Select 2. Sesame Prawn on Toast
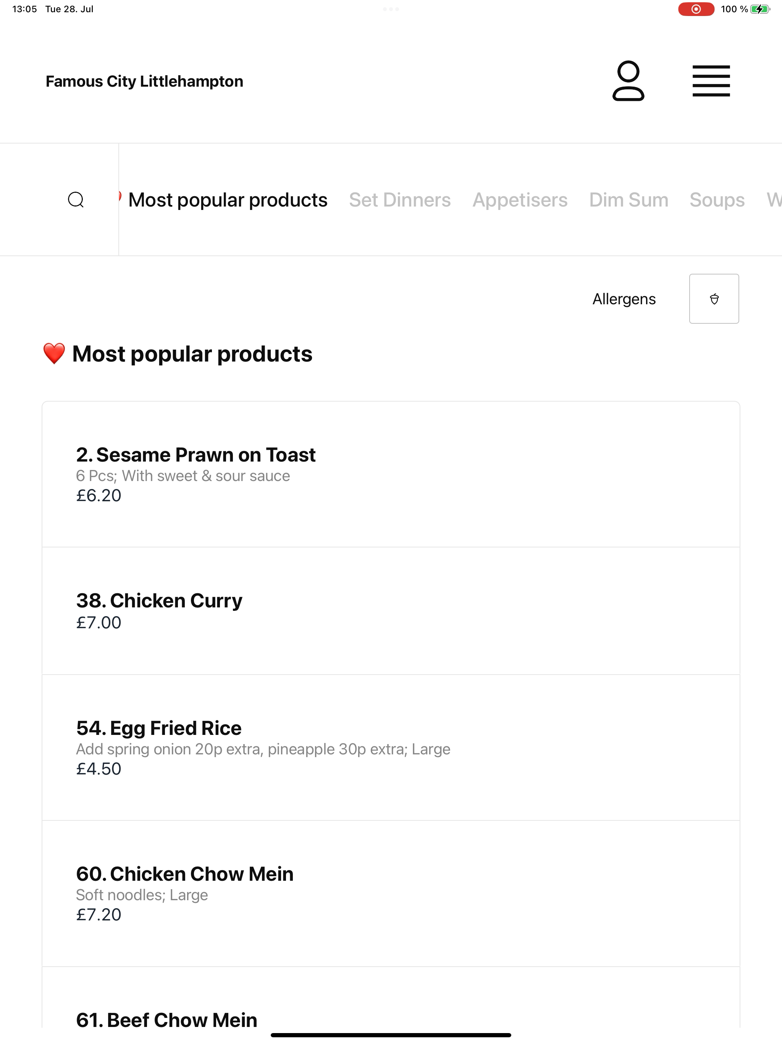Image resolution: width=782 pixels, height=1043 pixels. [x=391, y=474]
